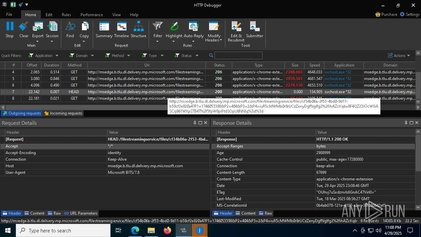
Task: Open request Content tab
Action: [35, 213]
